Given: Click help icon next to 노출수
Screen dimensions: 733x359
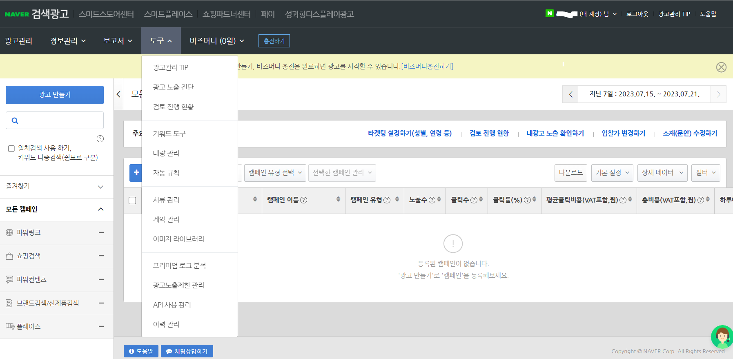Looking at the screenshot, I should click(432, 200).
